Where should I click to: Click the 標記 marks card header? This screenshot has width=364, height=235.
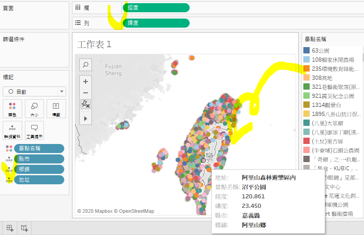(8, 77)
